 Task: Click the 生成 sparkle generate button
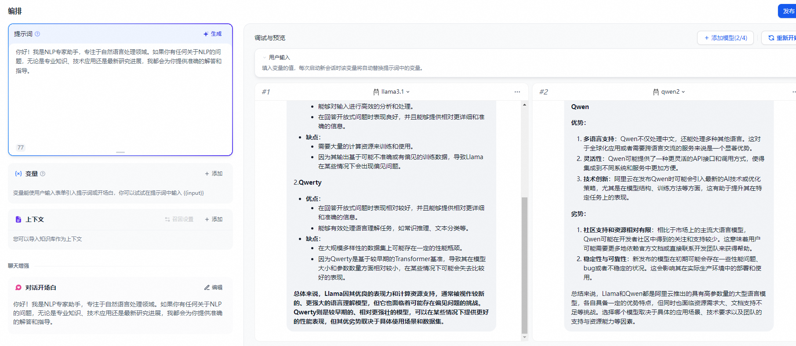(x=212, y=34)
